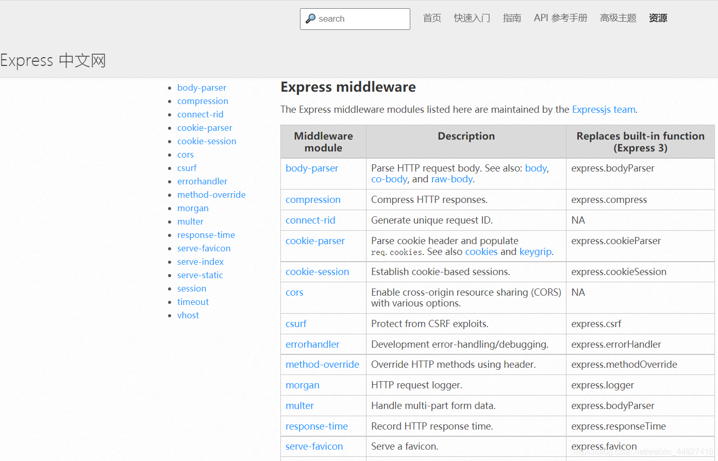Go to method-override in sidebar list
The height and width of the screenshot is (461, 718).
[211, 195]
